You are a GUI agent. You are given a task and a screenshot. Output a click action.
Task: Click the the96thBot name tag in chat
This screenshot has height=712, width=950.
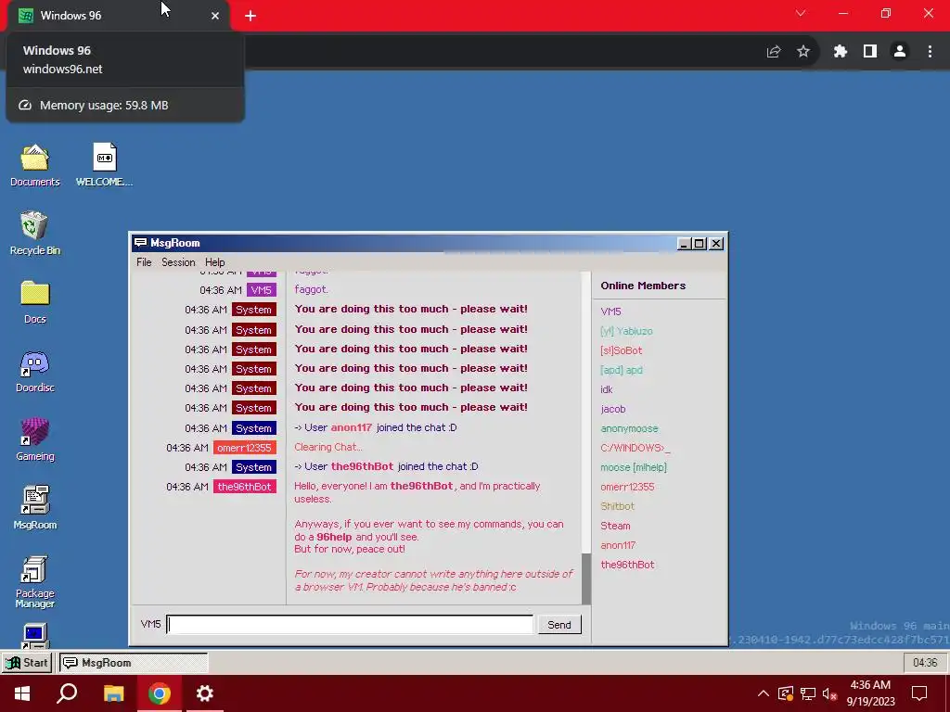244,486
